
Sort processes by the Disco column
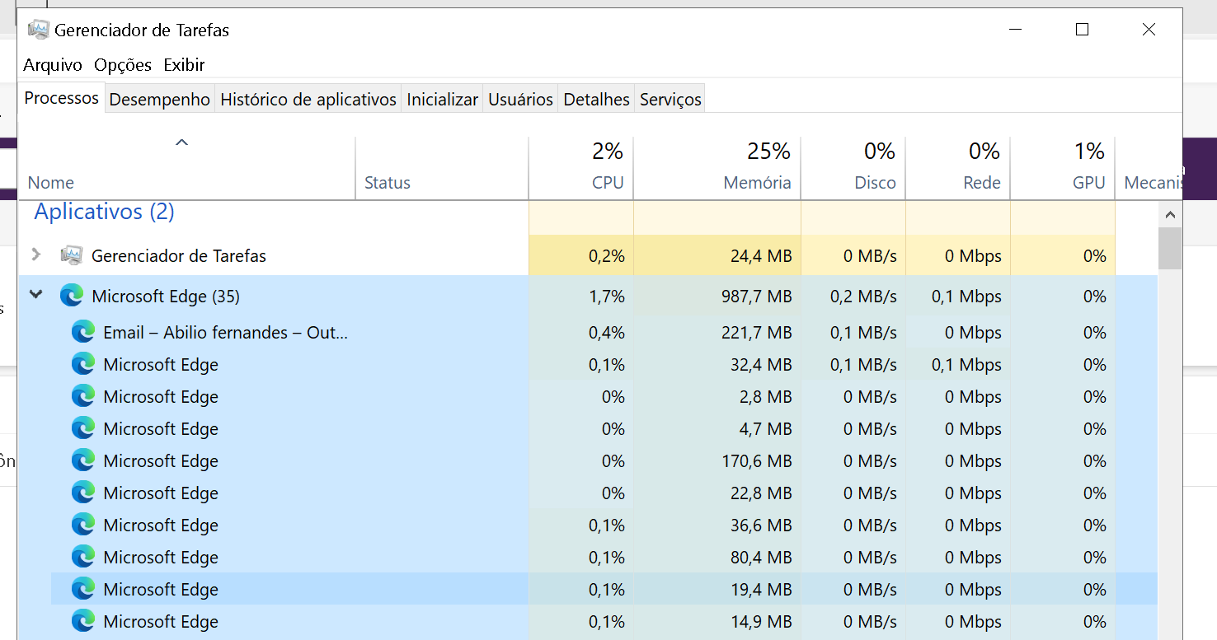coord(853,168)
